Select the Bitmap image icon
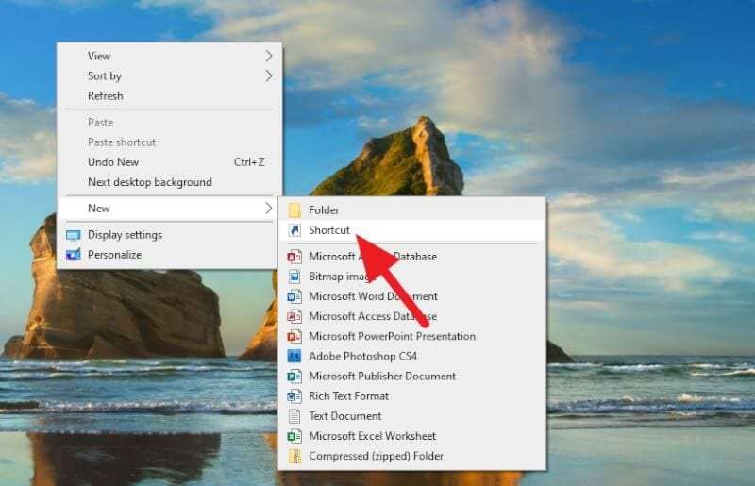The image size is (755, 486). [x=294, y=277]
